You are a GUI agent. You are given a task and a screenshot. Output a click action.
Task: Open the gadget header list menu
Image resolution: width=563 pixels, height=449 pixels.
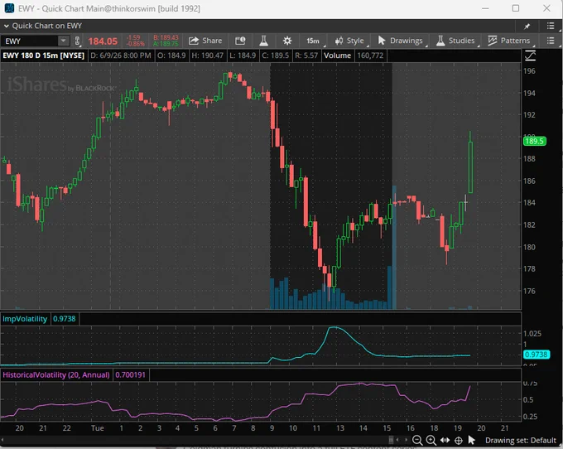point(551,26)
